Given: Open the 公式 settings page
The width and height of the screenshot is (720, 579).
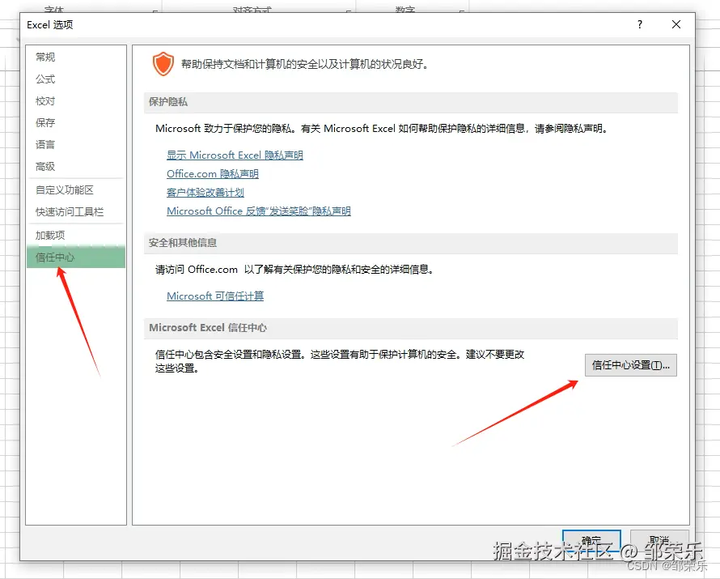Looking at the screenshot, I should [x=44, y=79].
